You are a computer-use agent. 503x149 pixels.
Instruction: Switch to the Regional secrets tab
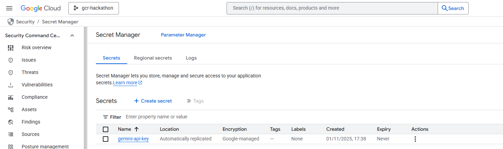pyautogui.click(x=153, y=58)
